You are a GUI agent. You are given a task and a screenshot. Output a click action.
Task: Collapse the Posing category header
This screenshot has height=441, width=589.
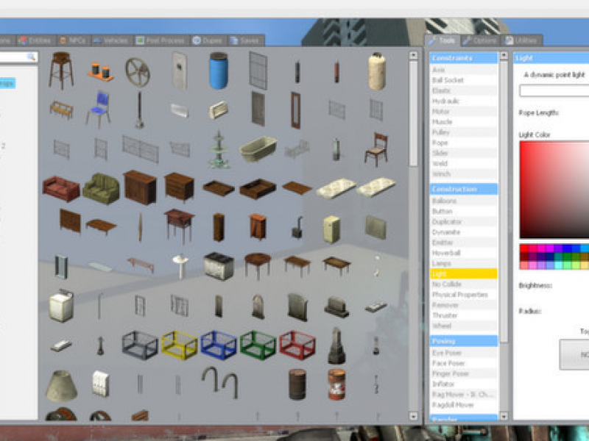[x=463, y=341]
